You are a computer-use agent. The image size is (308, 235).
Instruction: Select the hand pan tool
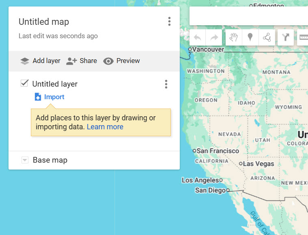234,37
